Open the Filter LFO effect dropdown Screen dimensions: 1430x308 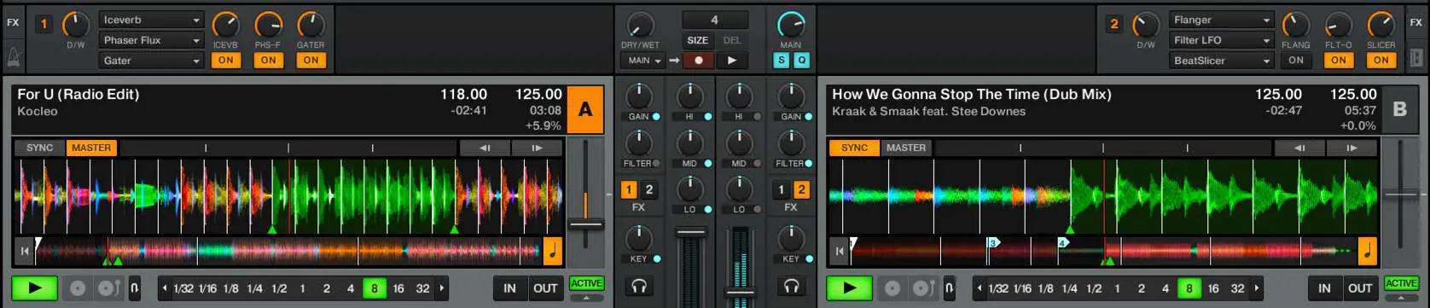point(1222,40)
